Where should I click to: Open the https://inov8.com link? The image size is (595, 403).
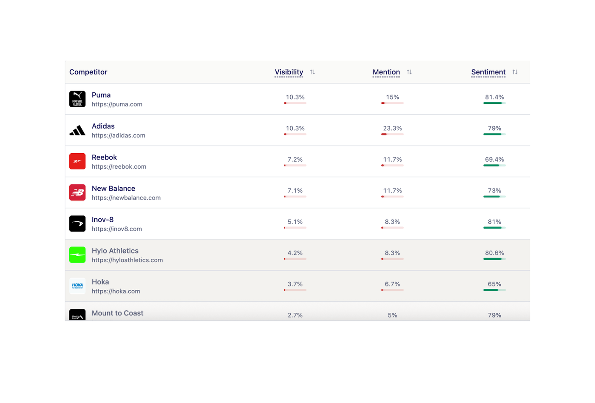click(117, 229)
